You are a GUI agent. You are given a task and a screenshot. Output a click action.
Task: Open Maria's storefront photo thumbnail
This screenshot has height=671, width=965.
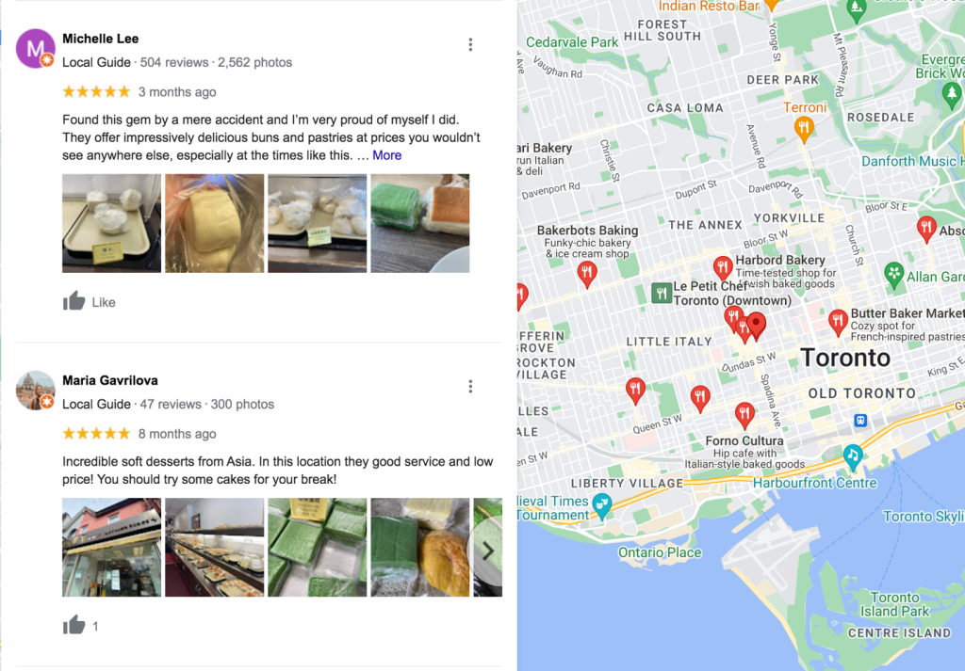[x=111, y=547]
